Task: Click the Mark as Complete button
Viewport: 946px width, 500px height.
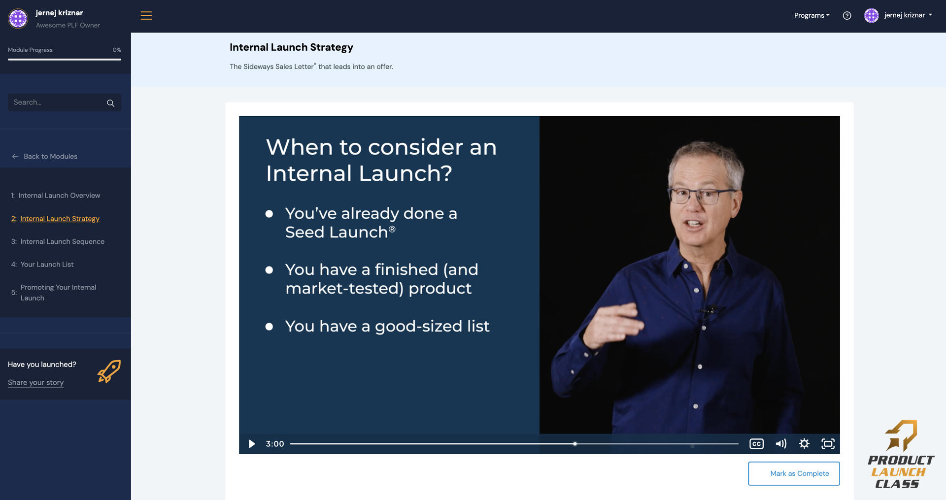Action: click(x=794, y=473)
